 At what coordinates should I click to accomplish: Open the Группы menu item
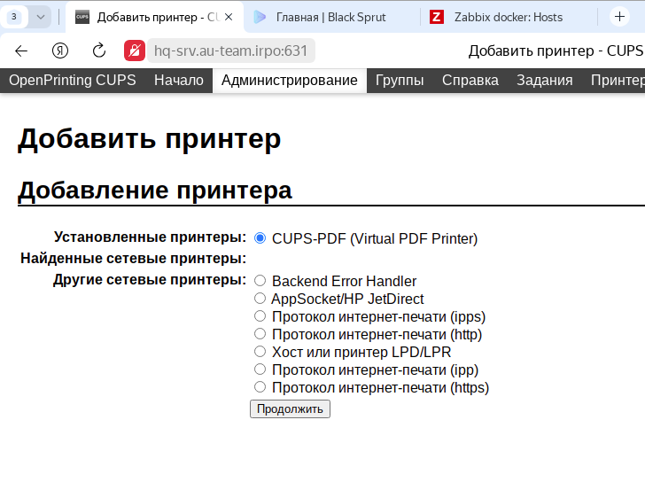pyautogui.click(x=399, y=81)
